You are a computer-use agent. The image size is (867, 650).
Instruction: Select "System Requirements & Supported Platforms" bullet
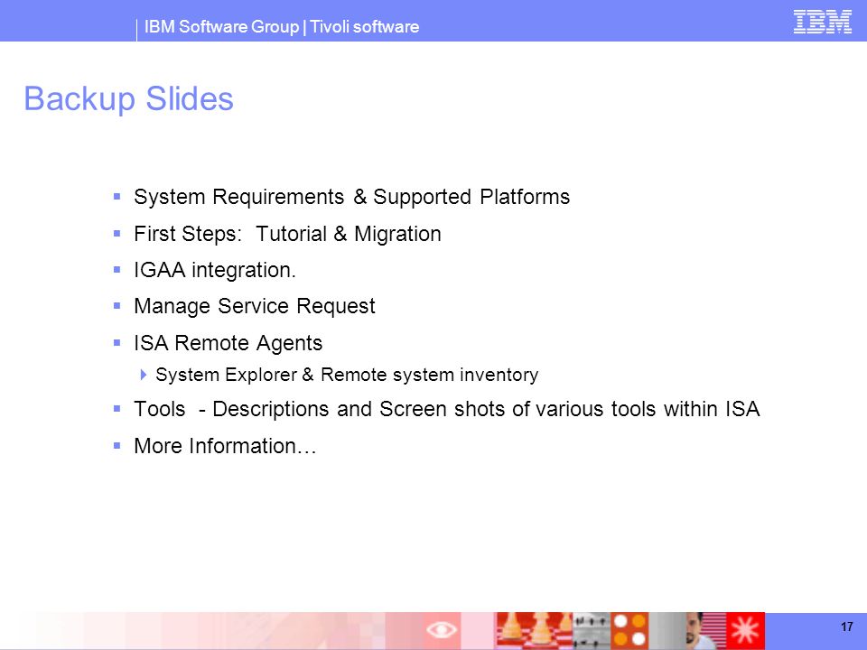351,198
